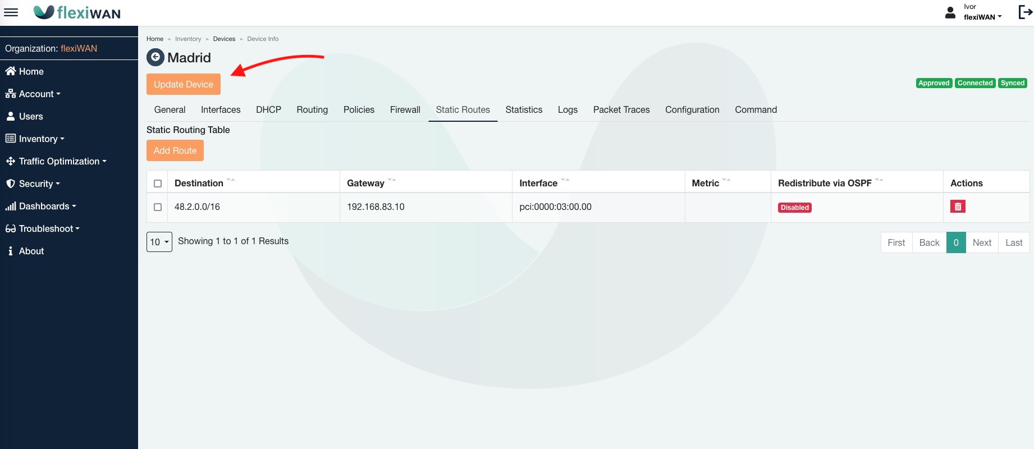Switch to the Configuration tab
The image size is (1034, 449).
click(x=692, y=110)
